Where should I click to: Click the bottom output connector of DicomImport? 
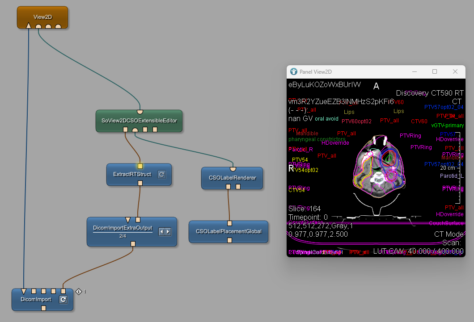tap(43, 308)
